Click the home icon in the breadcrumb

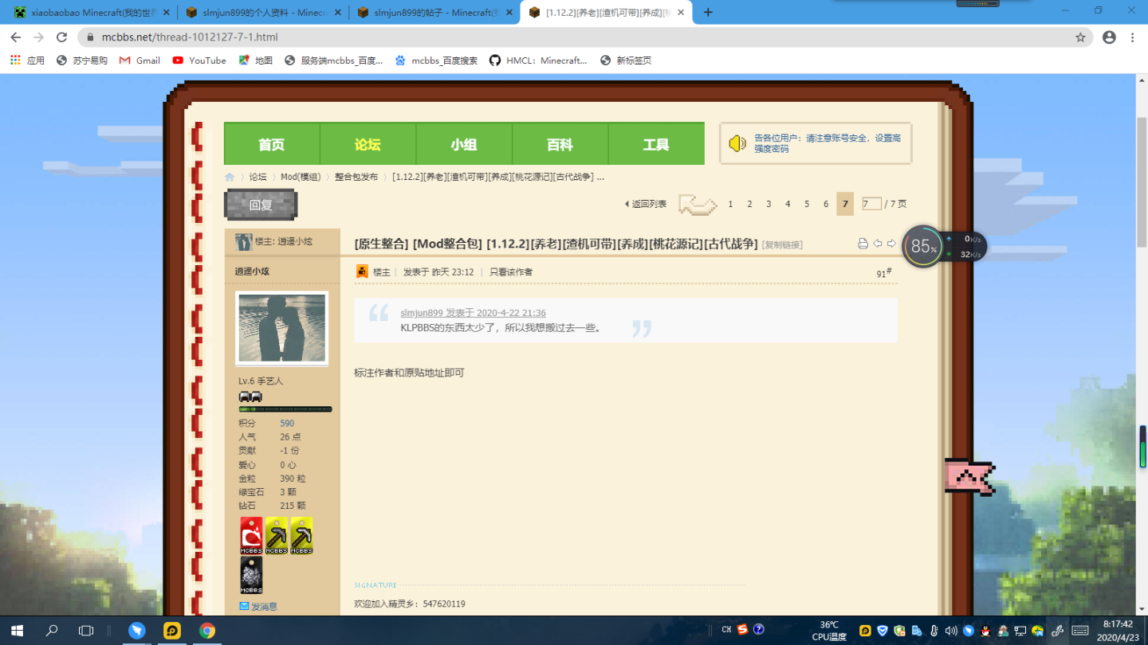230,177
